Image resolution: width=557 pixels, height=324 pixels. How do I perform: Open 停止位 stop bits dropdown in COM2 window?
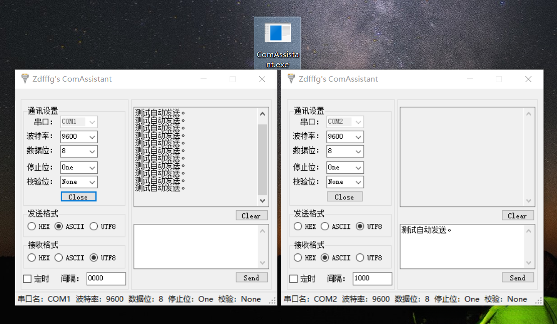(345, 167)
